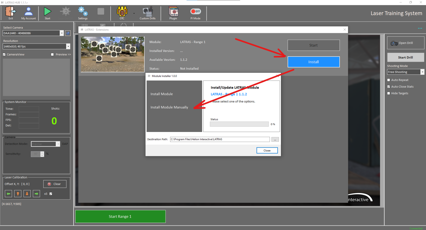Click the Destination Path text field

point(220,139)
